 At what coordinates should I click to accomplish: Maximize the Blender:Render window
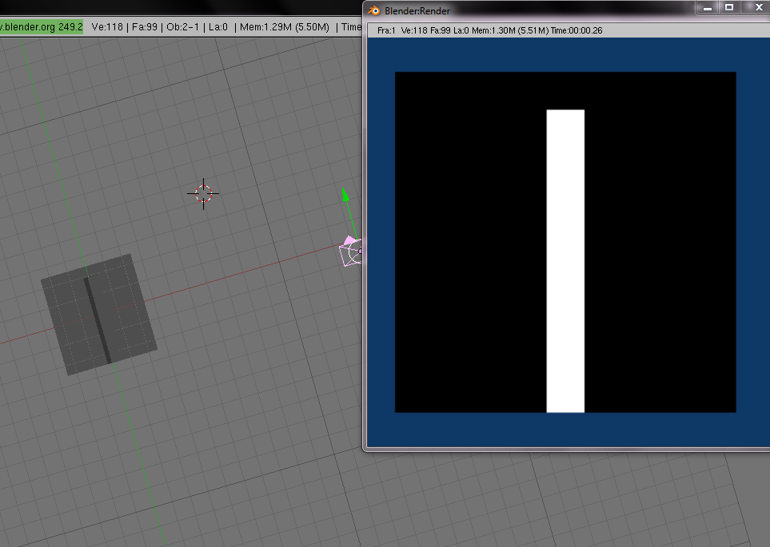coord(729,7)
